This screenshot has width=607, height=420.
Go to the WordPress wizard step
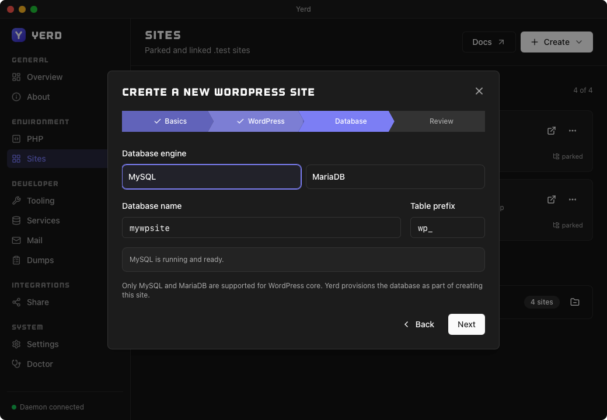[x=258, y=121]
